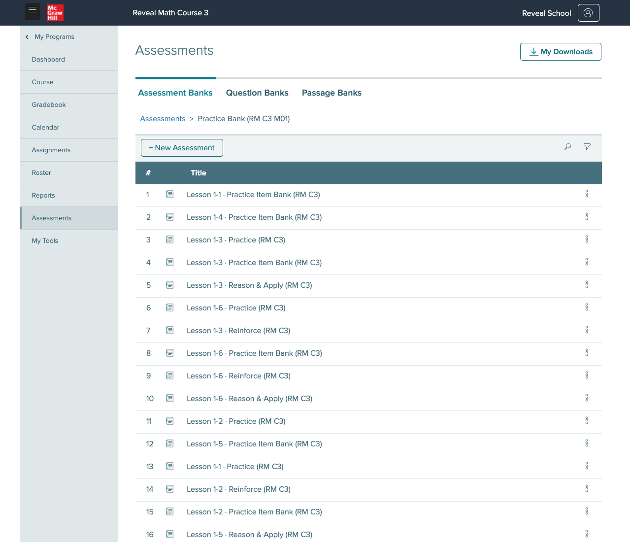Click Reveal School label in header

click(x=547, y=13)
